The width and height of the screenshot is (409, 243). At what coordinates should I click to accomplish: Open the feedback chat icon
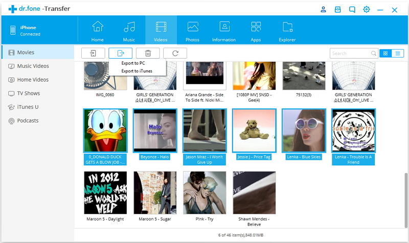[x=352, y=10]
